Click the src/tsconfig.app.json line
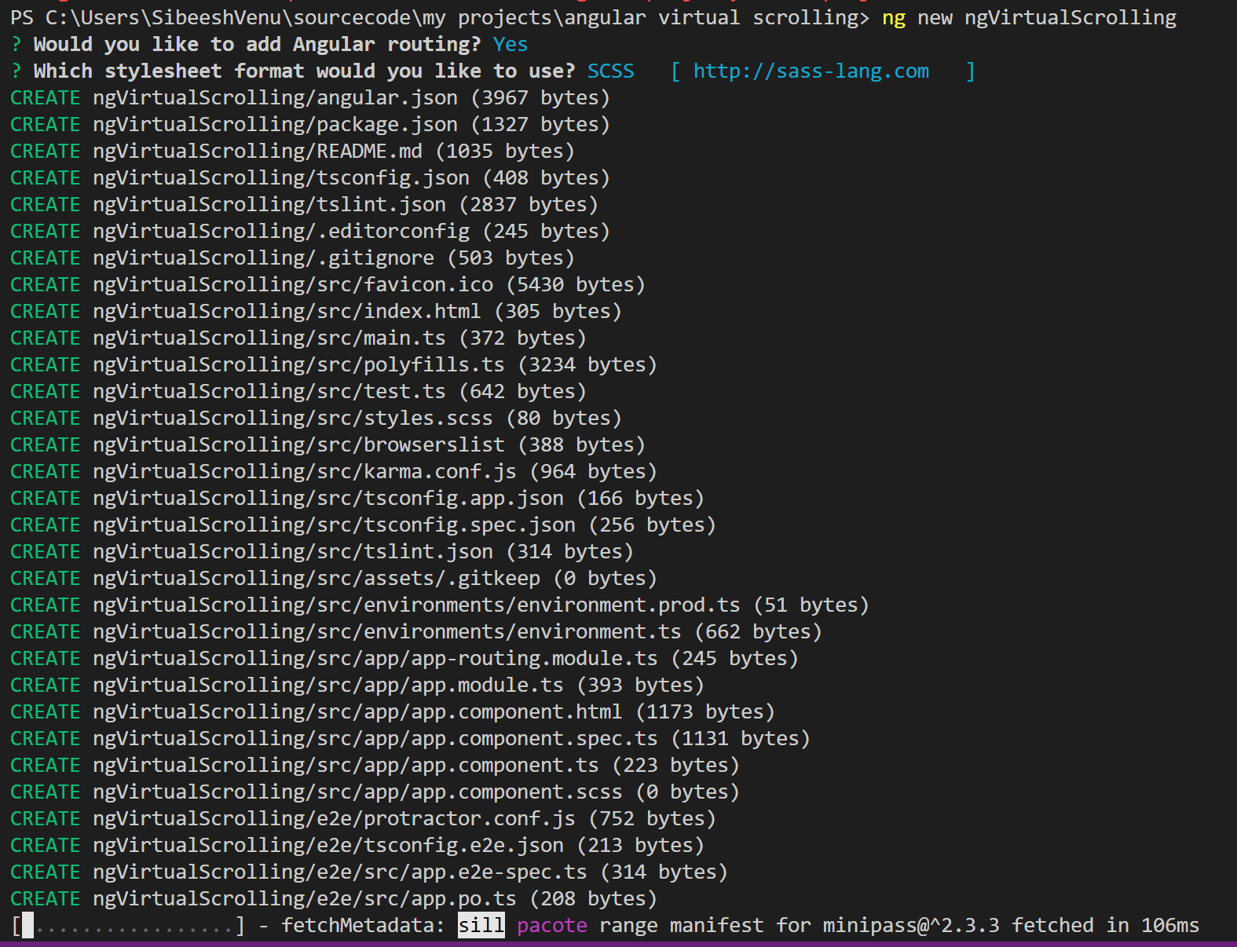The height and width of the screenshot is (947, 1237). coord(357,499)
